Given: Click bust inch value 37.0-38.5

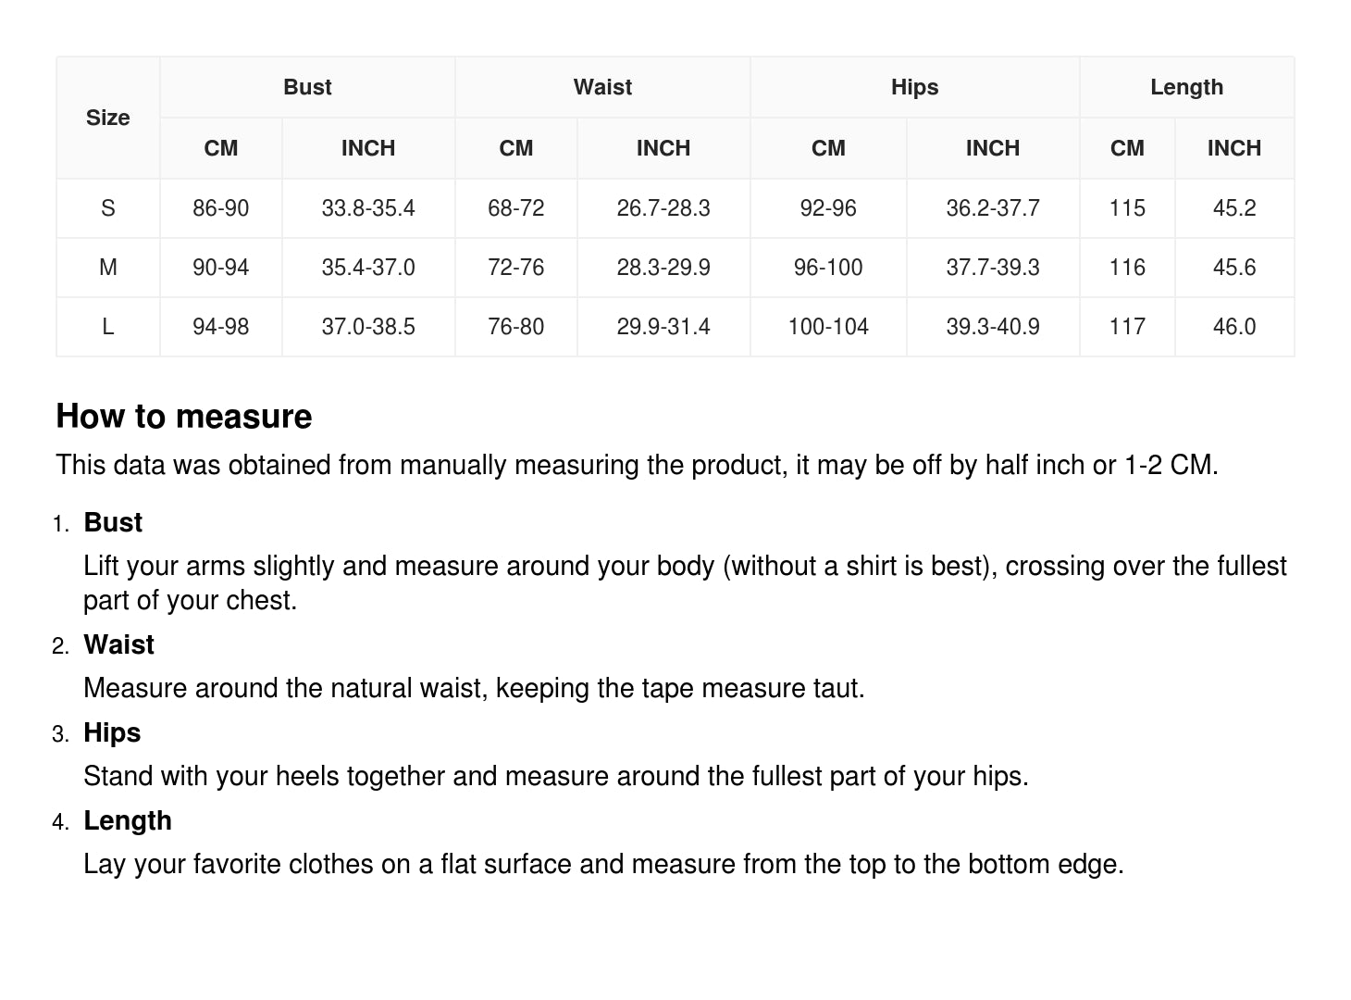Looking at the screenshot, I should pos(368,327).
